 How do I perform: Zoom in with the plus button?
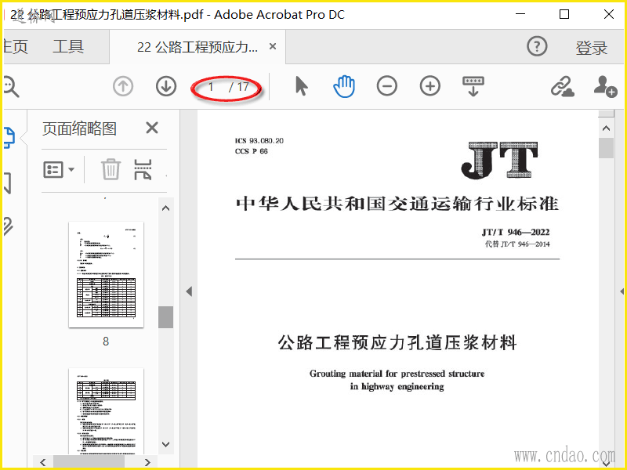429,86
